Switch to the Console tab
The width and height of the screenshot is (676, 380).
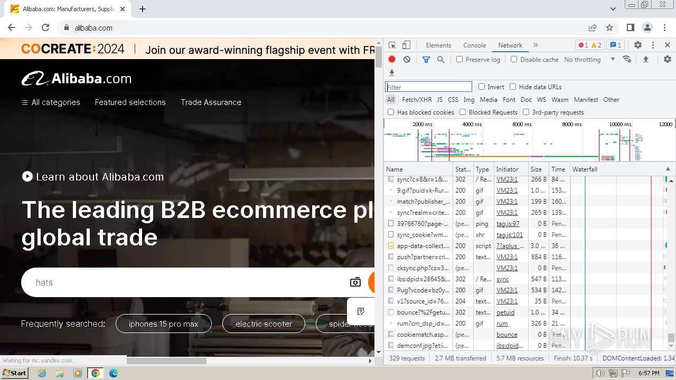coord(474,45)
